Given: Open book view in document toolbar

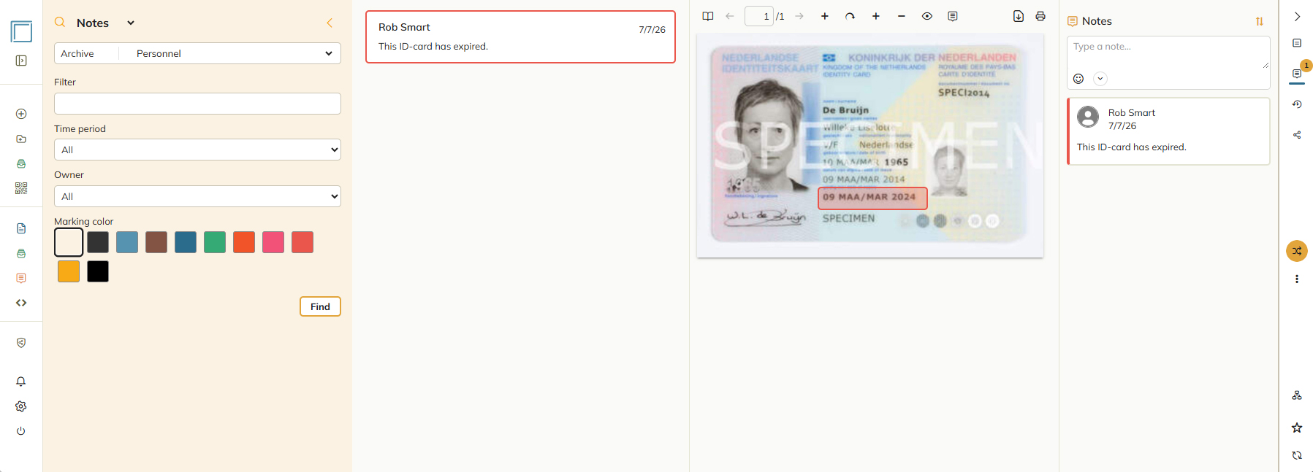Looking at the screenshot, I should tap(708, 16).
